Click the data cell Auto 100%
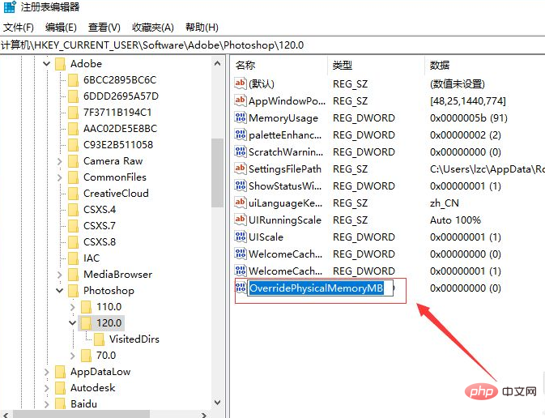 pyautogui.click(x=455, y=220)
